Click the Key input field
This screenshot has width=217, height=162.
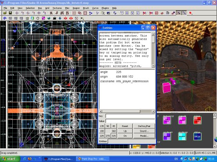point(130,116)
